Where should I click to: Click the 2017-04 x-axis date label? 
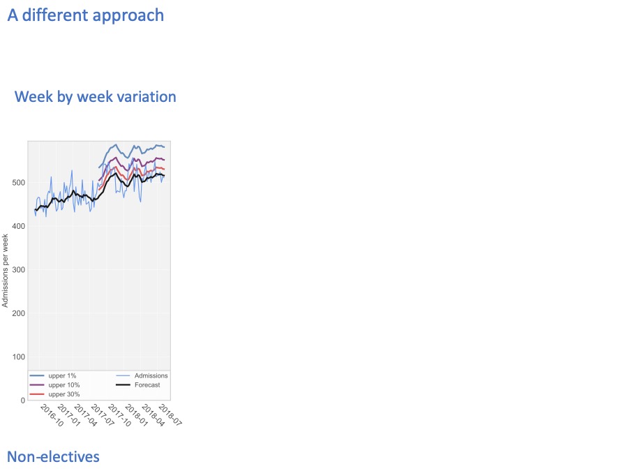click(x=86, y=415)
